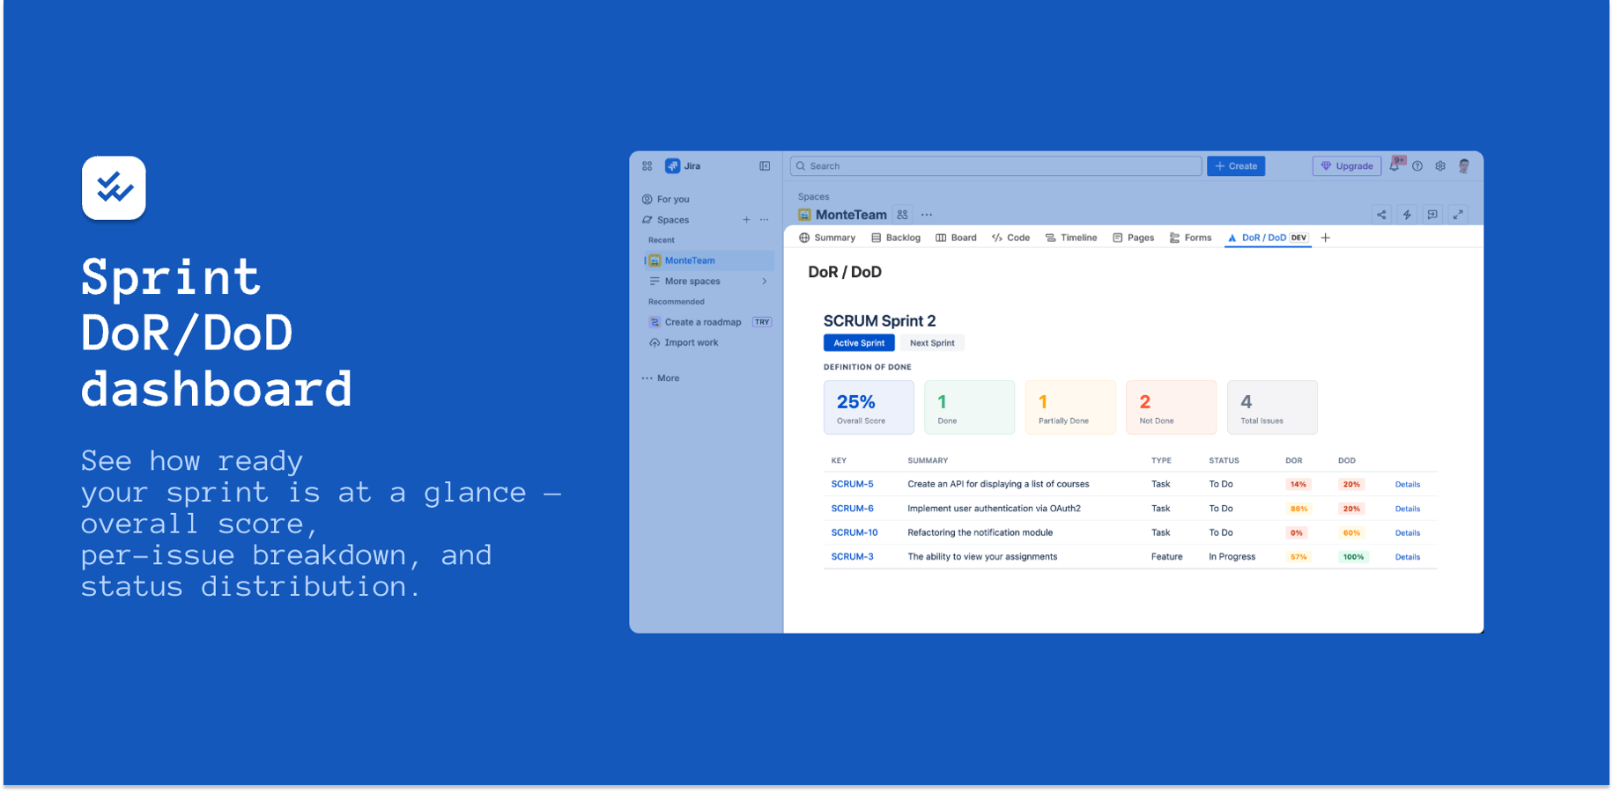The image size is (1613, 792).
Task: Click the STATUS column header
Action: point(1224,461)
